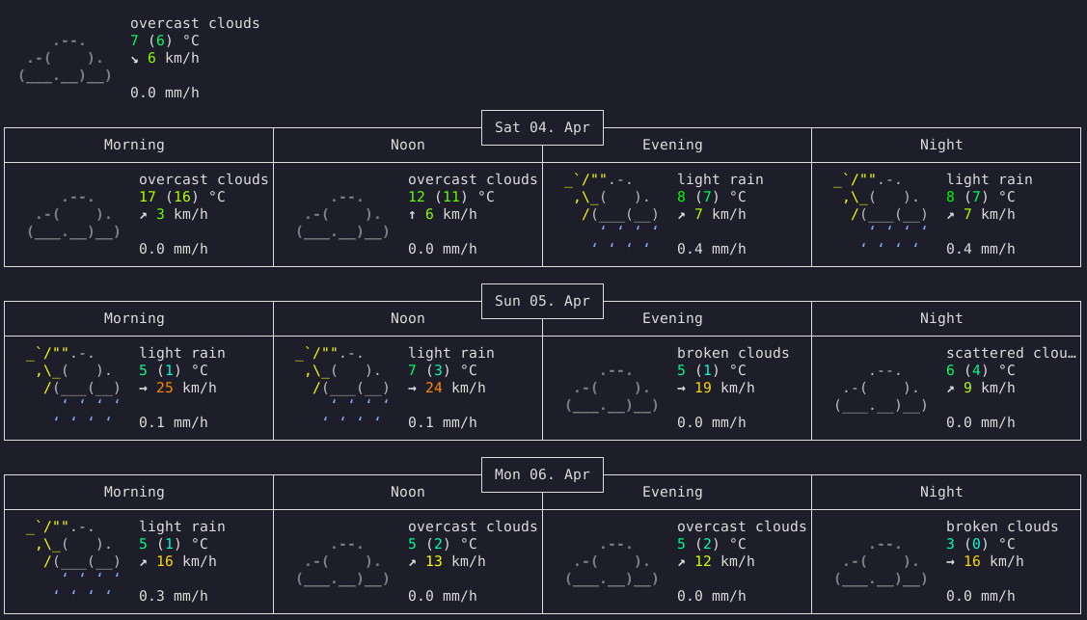Screen dimensions: 1087x620
Task: Click the 25 km/h wind speed on Sunday morning
Action: click(186, 388)
